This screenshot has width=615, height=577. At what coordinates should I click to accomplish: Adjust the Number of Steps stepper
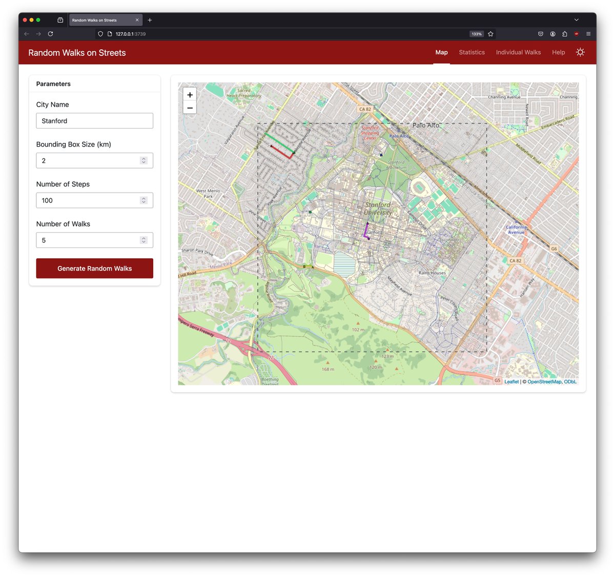(143, 200)
